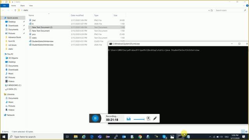Sort files by Size column

pos(116,16)
